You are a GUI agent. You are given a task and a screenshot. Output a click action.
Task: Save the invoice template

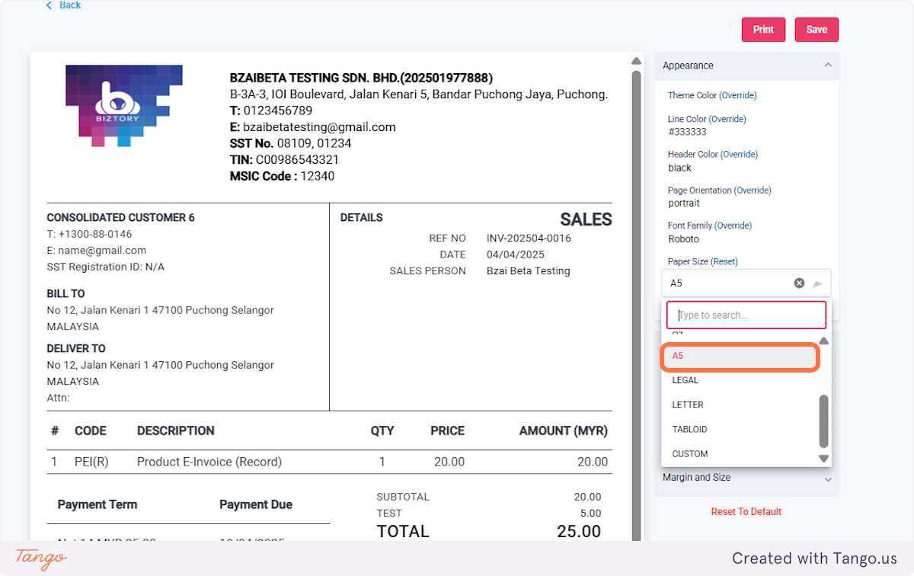(x=817, y=30)
